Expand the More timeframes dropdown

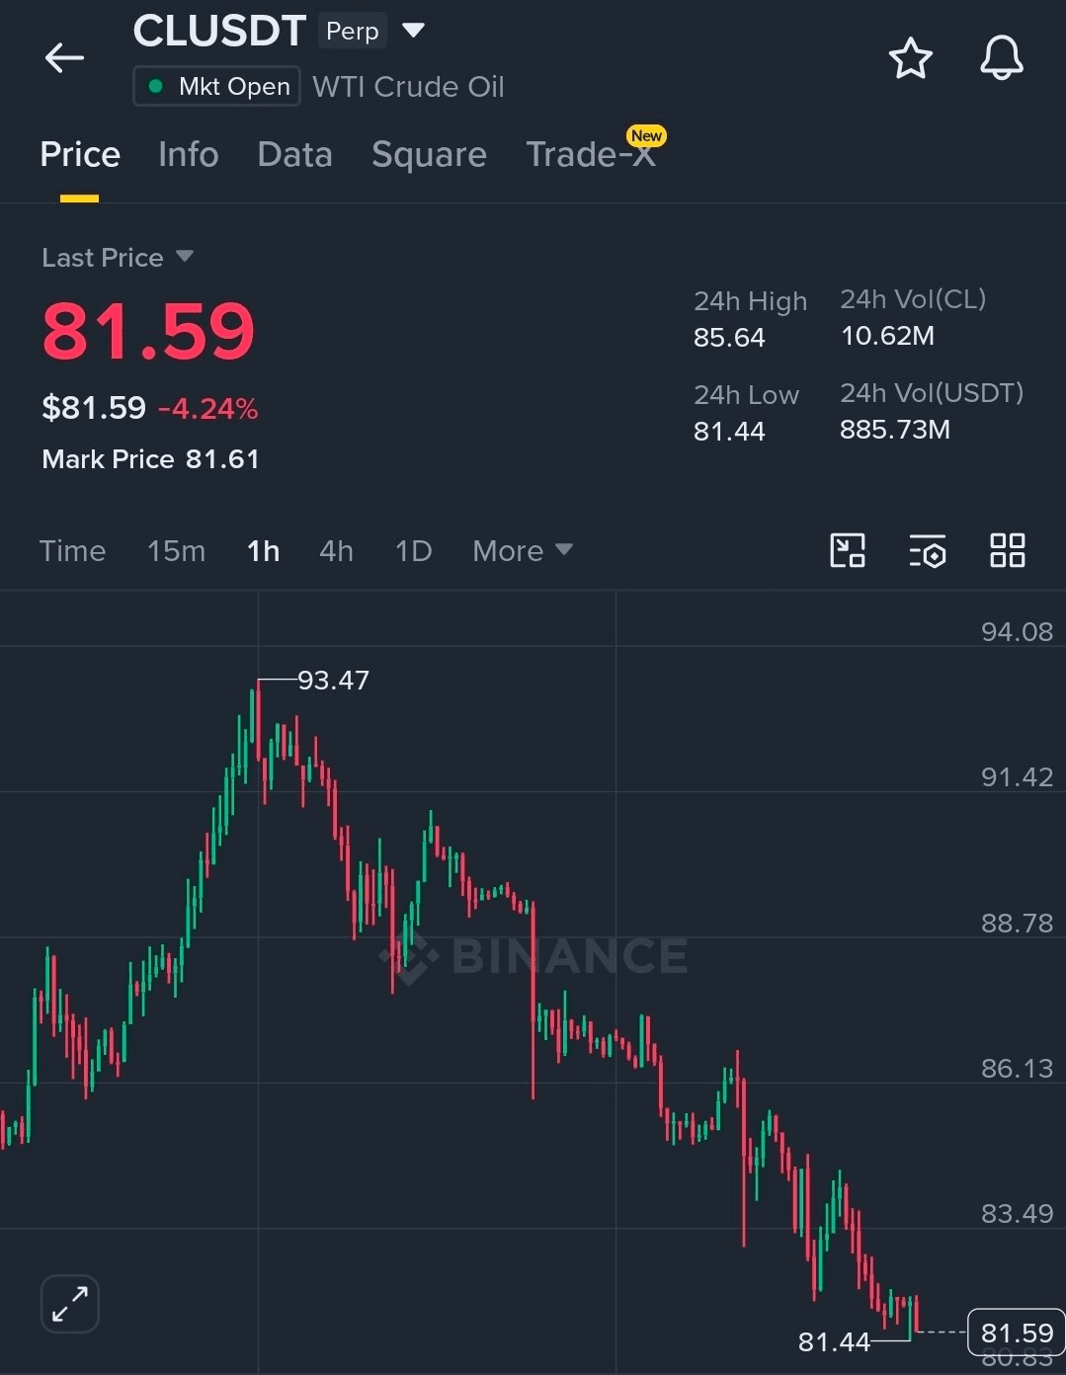click(x=523, y=550)
